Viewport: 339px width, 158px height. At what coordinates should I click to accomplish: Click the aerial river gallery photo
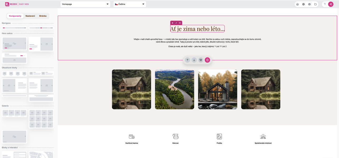pos(175,89)
